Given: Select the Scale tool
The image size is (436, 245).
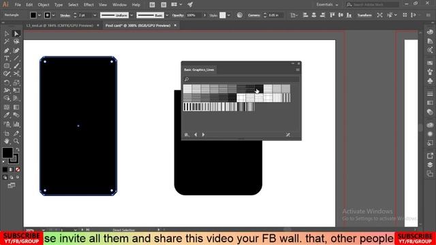Looking at the screenshot, I should pyautogui.click(x=16, y=82).
